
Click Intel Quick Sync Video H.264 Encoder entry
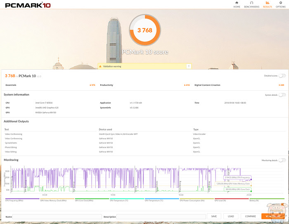[x=118, y=134]
